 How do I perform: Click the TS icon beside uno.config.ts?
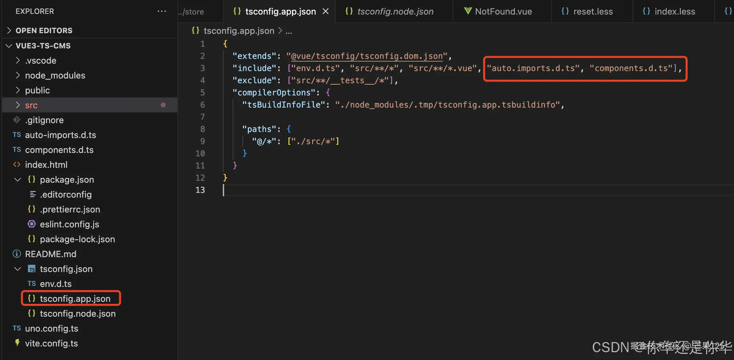(x=17, y=328)
